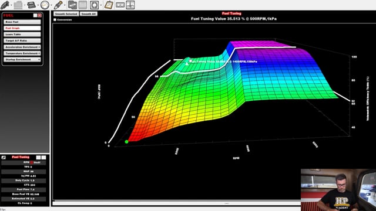Open the spark plug toolbar icon
The image size is (376, 211).
58,5
